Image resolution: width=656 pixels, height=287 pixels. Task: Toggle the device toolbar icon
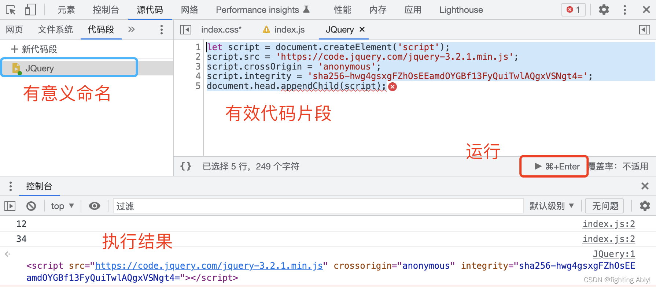click(x=30, y=10)
